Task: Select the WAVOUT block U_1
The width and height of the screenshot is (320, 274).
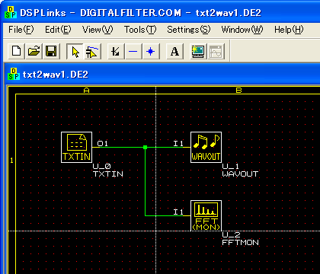Action: [206, 147]
